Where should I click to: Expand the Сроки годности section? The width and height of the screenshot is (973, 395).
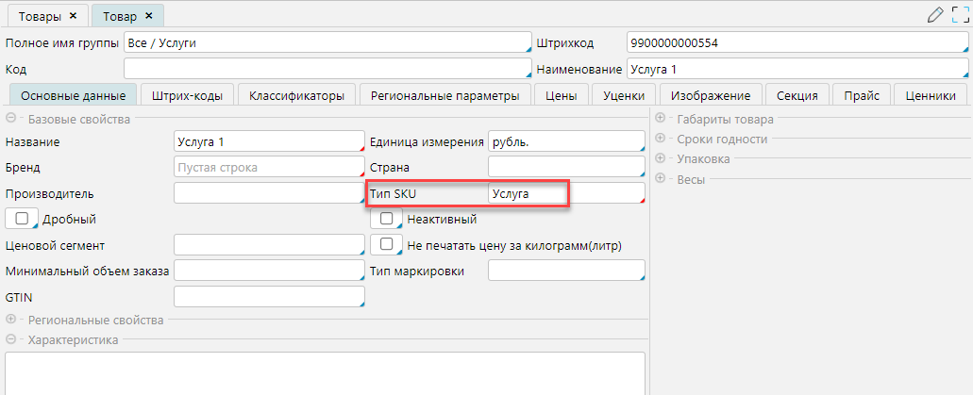point(660,139)
